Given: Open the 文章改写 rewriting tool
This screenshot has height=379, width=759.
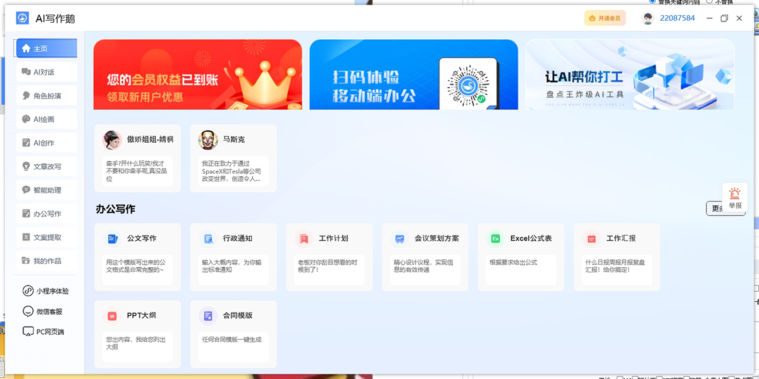Looking at the screenshot, I should coord(46,166).
